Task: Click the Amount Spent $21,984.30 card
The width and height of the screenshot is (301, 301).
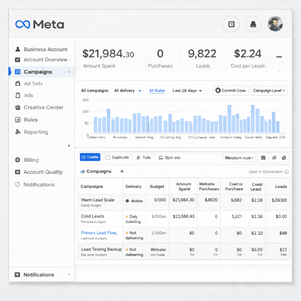Action: (x=108, y=58)
